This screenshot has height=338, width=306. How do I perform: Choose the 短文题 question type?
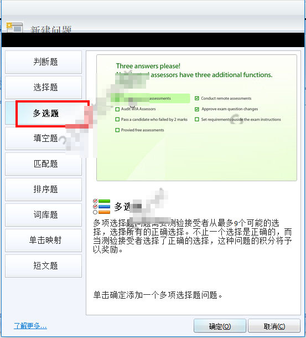(43, 265)
